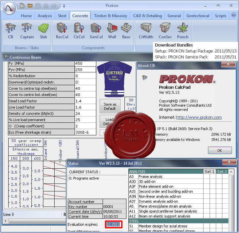Select the Concrete ribbon tab

[x=80, y=16]
